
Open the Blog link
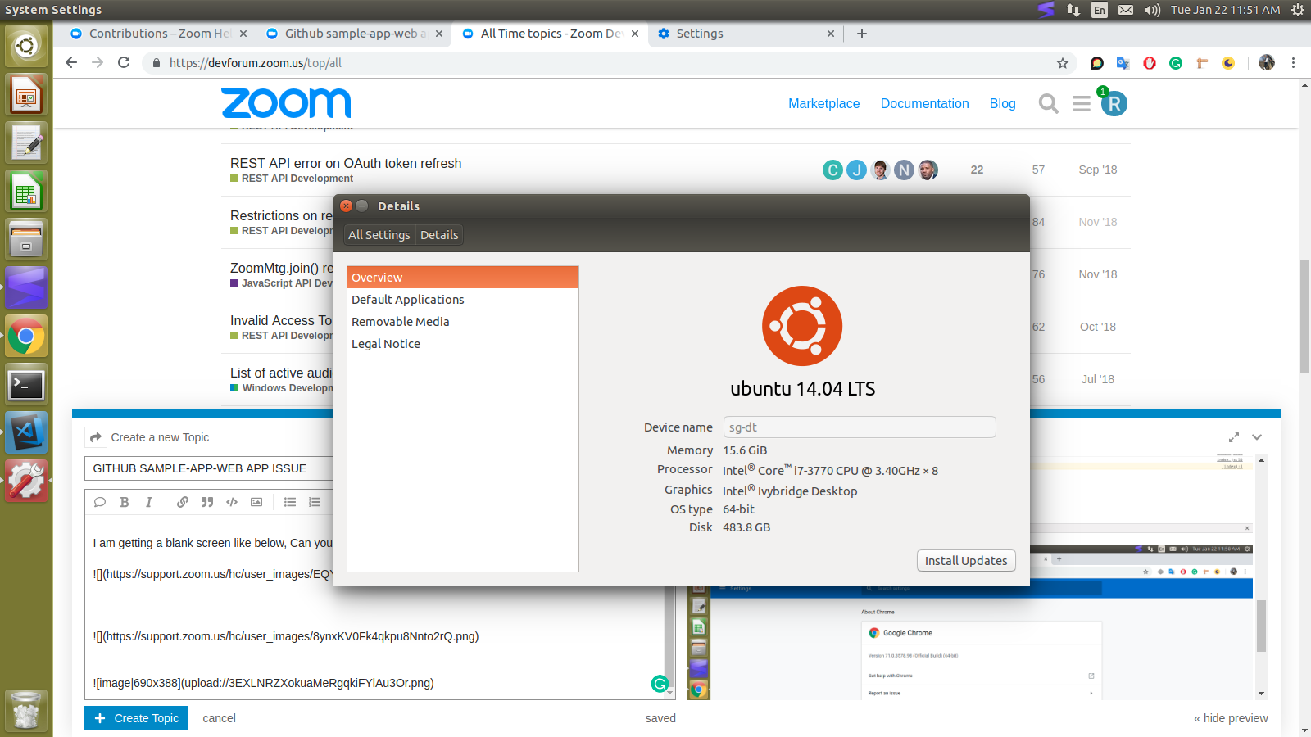1003,104
